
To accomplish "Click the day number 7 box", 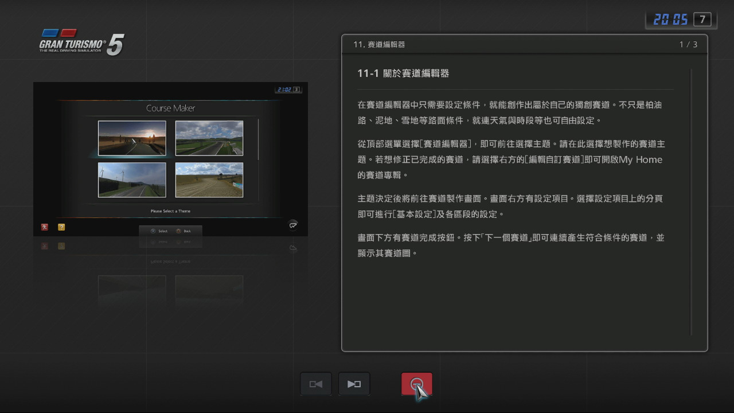I will [702, 20].
